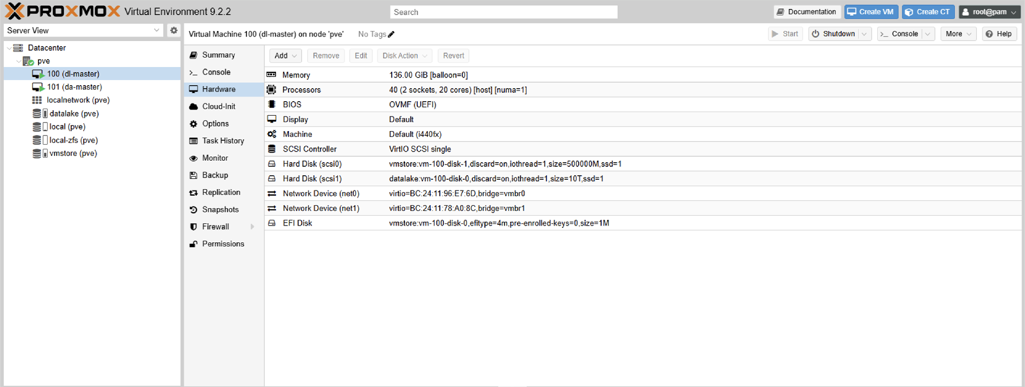Click the Snapshots history icon

click(x=193, y=210)
